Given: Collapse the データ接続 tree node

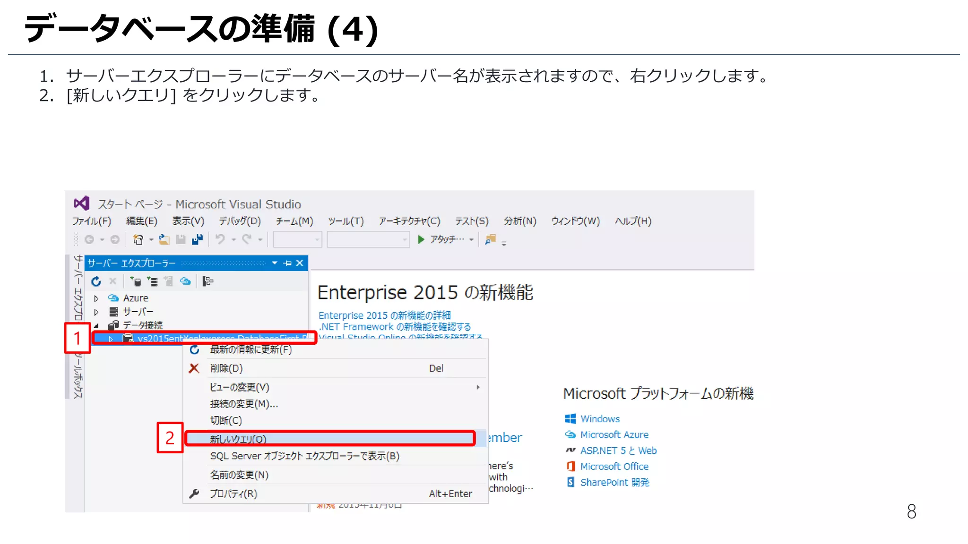Looking at the screenshot, I should pos(96,325).
